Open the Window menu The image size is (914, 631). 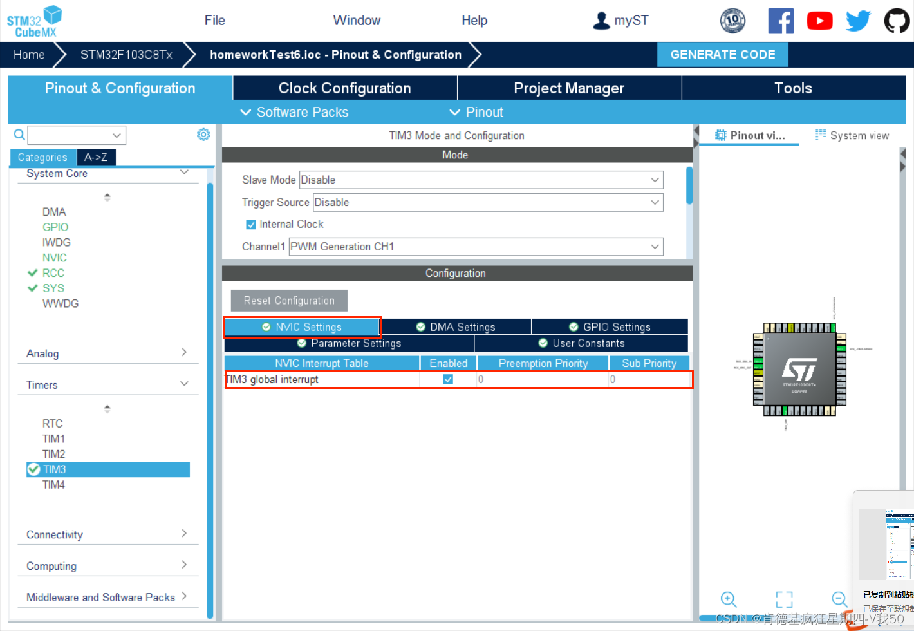(x=357, y=21)
